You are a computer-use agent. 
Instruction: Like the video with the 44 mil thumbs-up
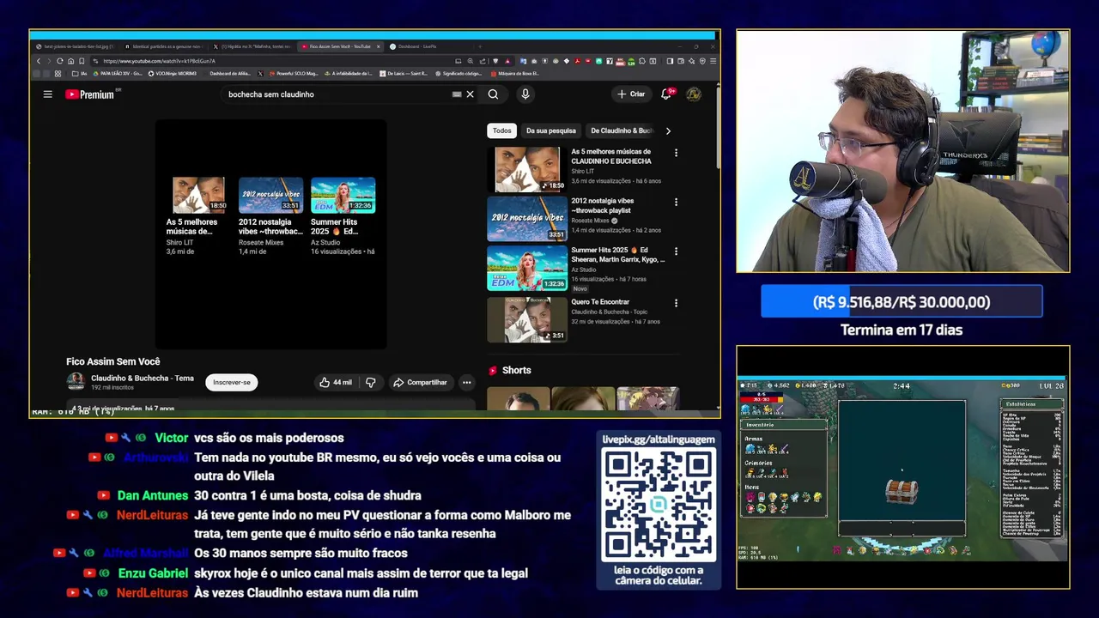pos(335,382)
